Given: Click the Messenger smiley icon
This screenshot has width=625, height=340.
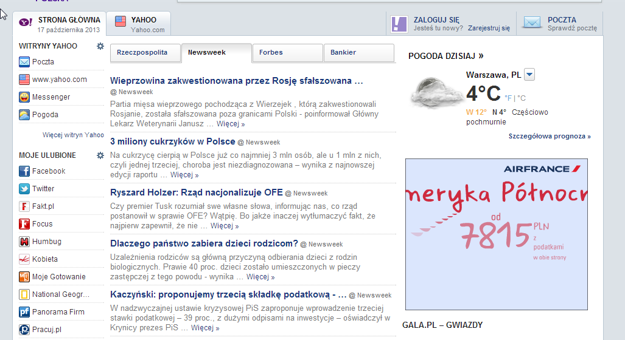Looking at the screenshot, I should click(x=24, y=97).
